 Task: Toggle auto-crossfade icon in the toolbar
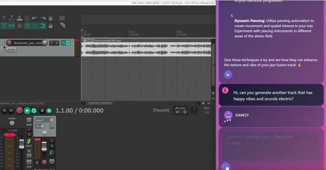point(4,26)
